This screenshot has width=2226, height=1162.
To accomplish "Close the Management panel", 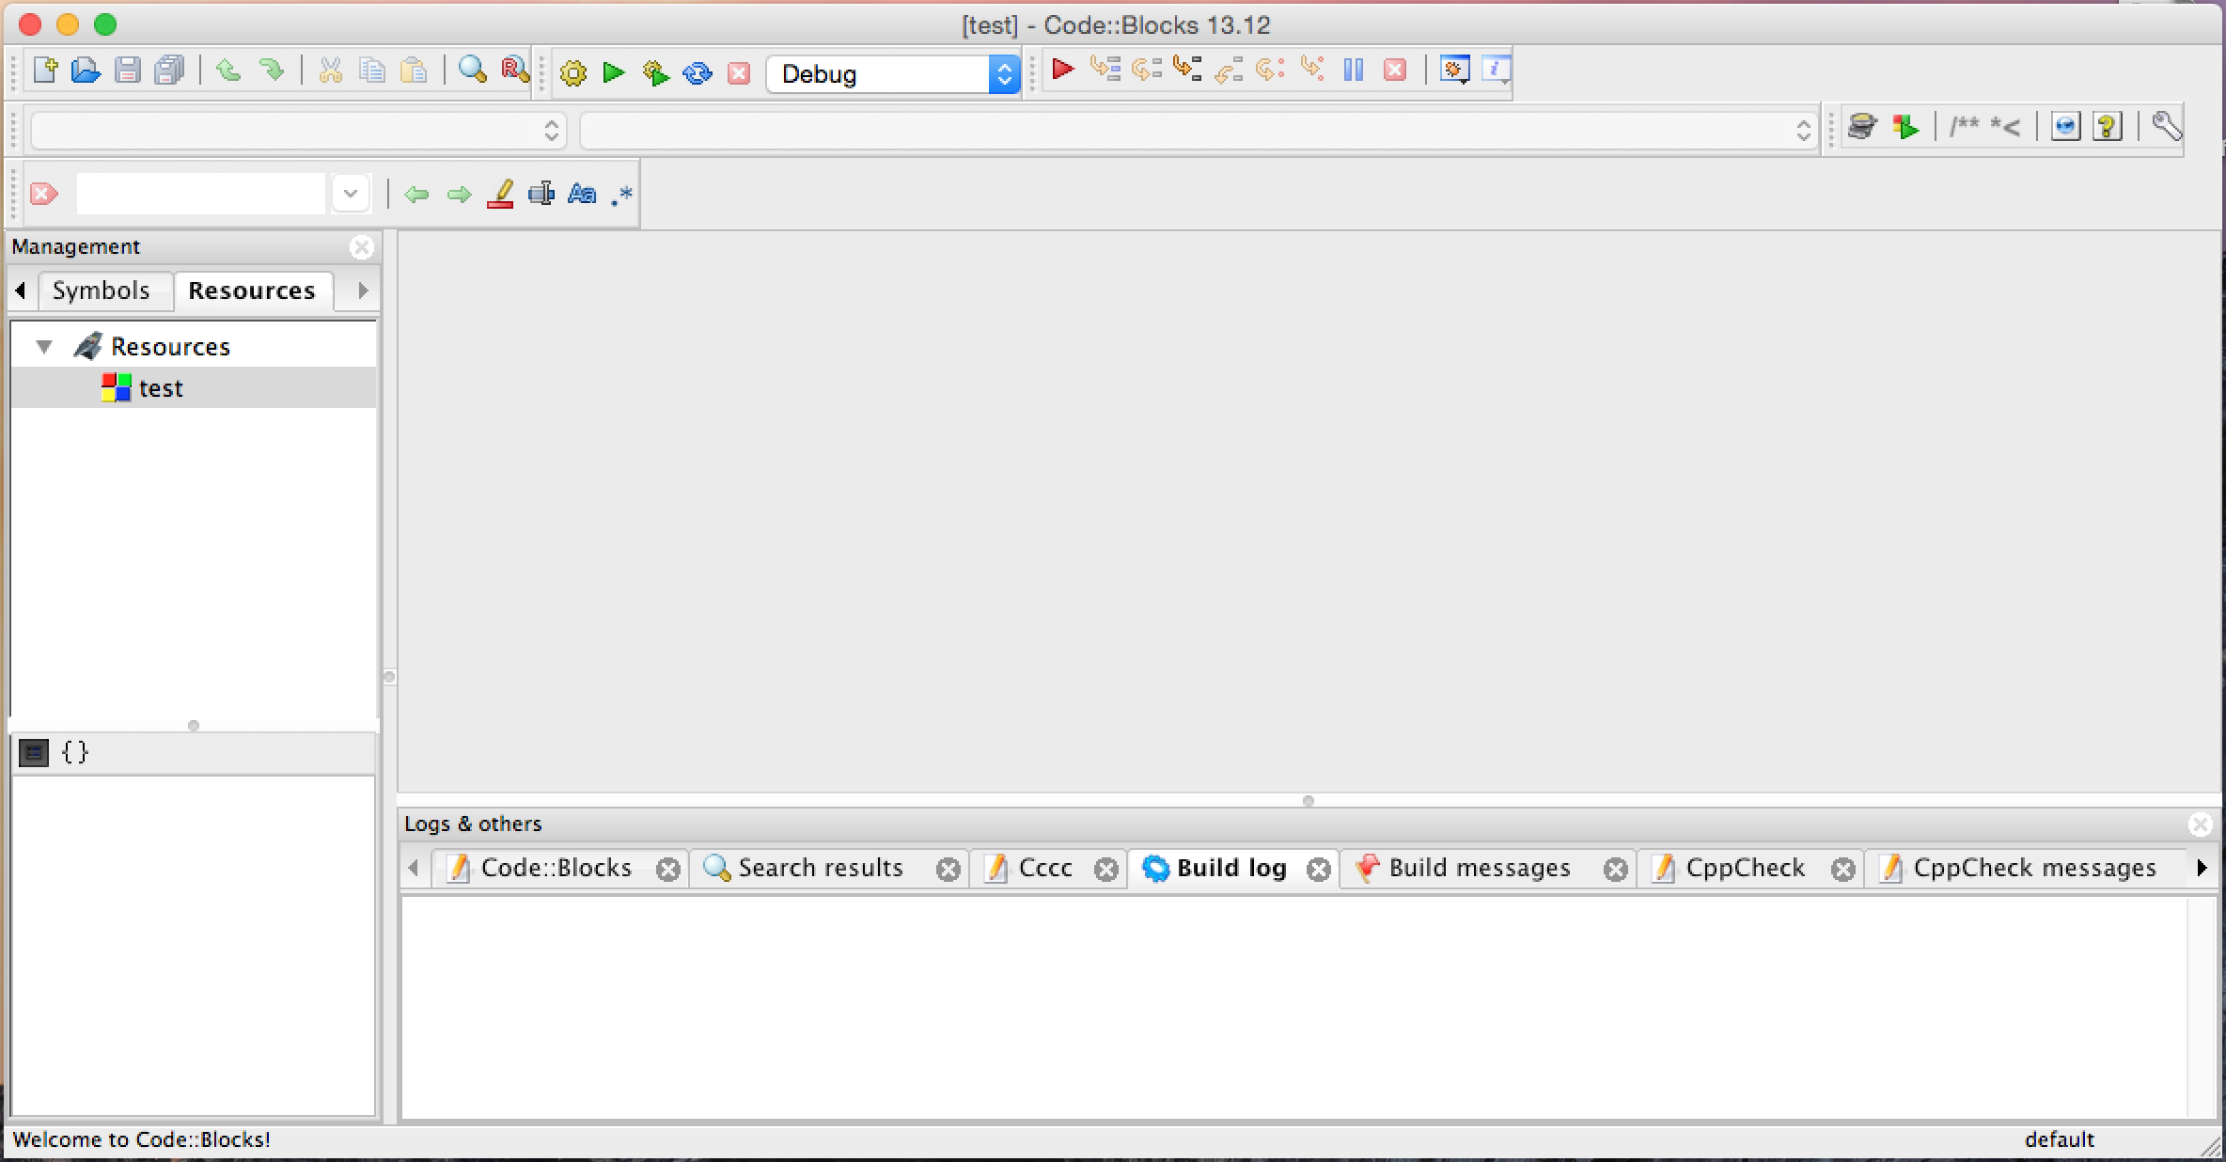I will coord(361,247).
